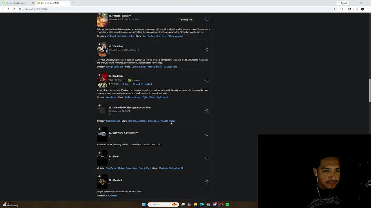Reload the page
This screenshot has height=208, width=371.
13,9
